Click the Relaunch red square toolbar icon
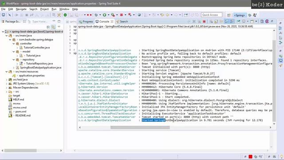 click(x=122, y=15)
